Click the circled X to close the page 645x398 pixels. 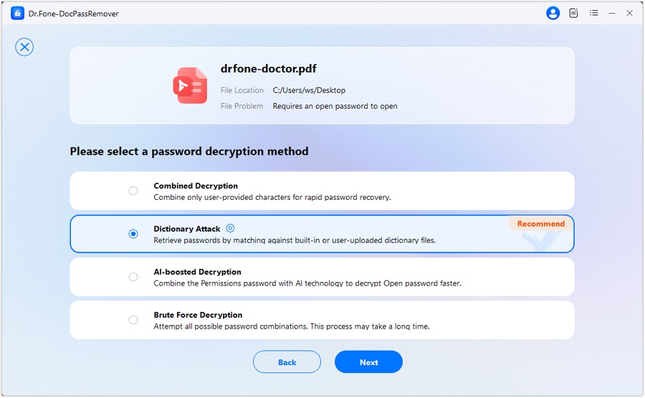point(24,47)
